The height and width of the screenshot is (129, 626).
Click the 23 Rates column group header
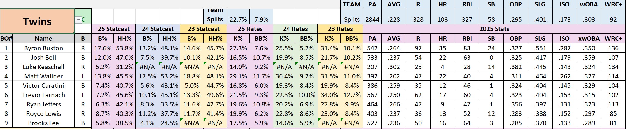[x=340, y=29]
